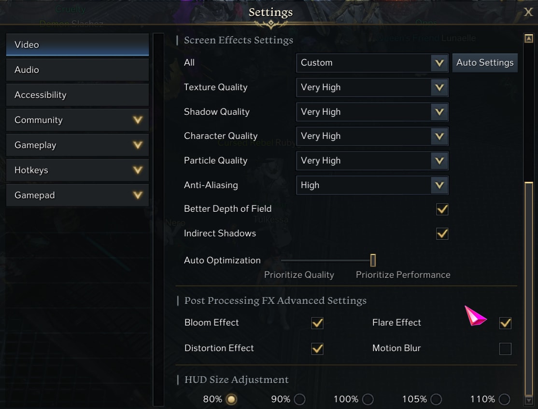
Task: Open the Accessibility settings tab
Action: coord(78,95)
